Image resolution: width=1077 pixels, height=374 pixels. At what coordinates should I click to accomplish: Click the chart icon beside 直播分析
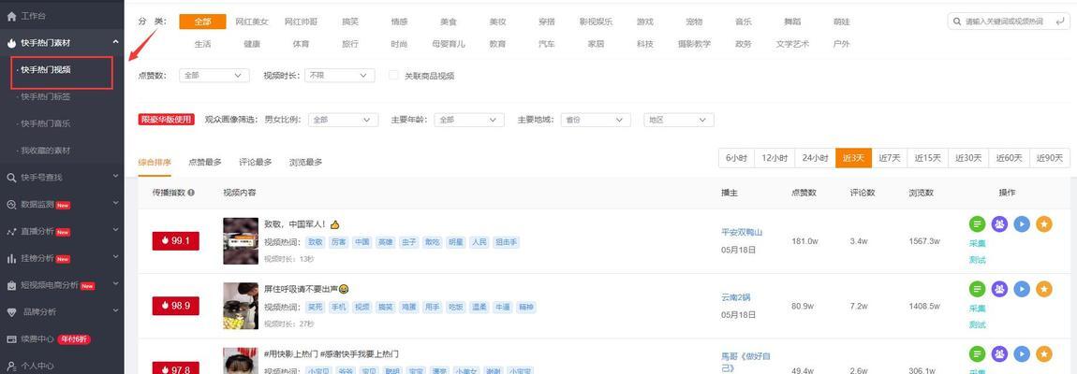tap(11, 232)
